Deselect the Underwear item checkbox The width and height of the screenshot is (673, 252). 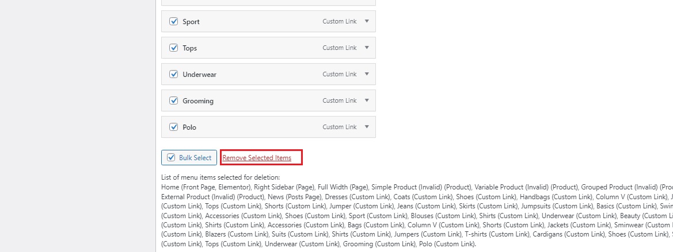[173, 74]
